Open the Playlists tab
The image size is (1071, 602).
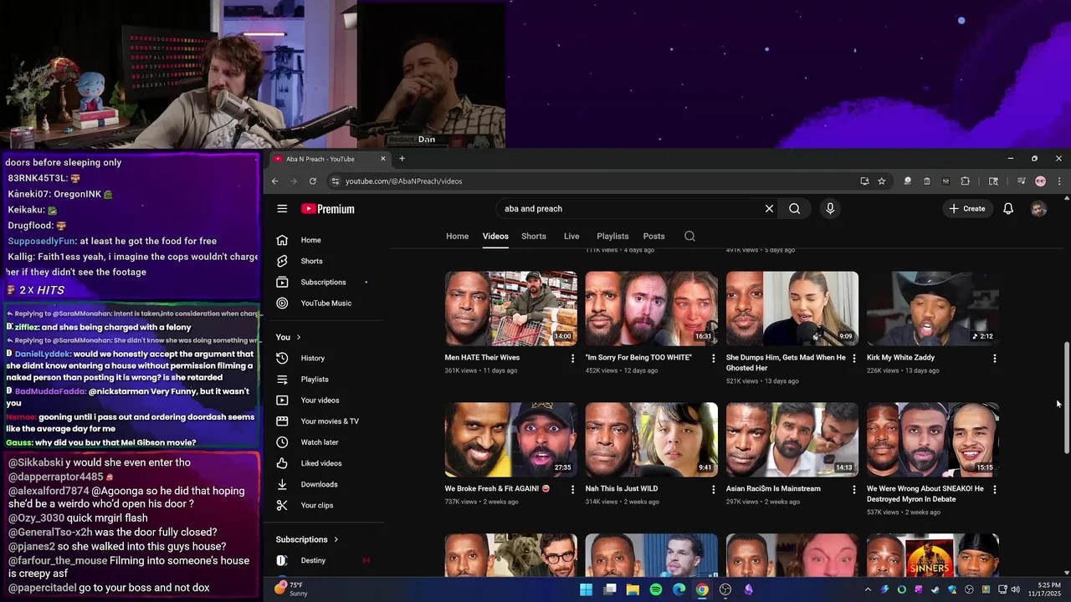point(612,237)
